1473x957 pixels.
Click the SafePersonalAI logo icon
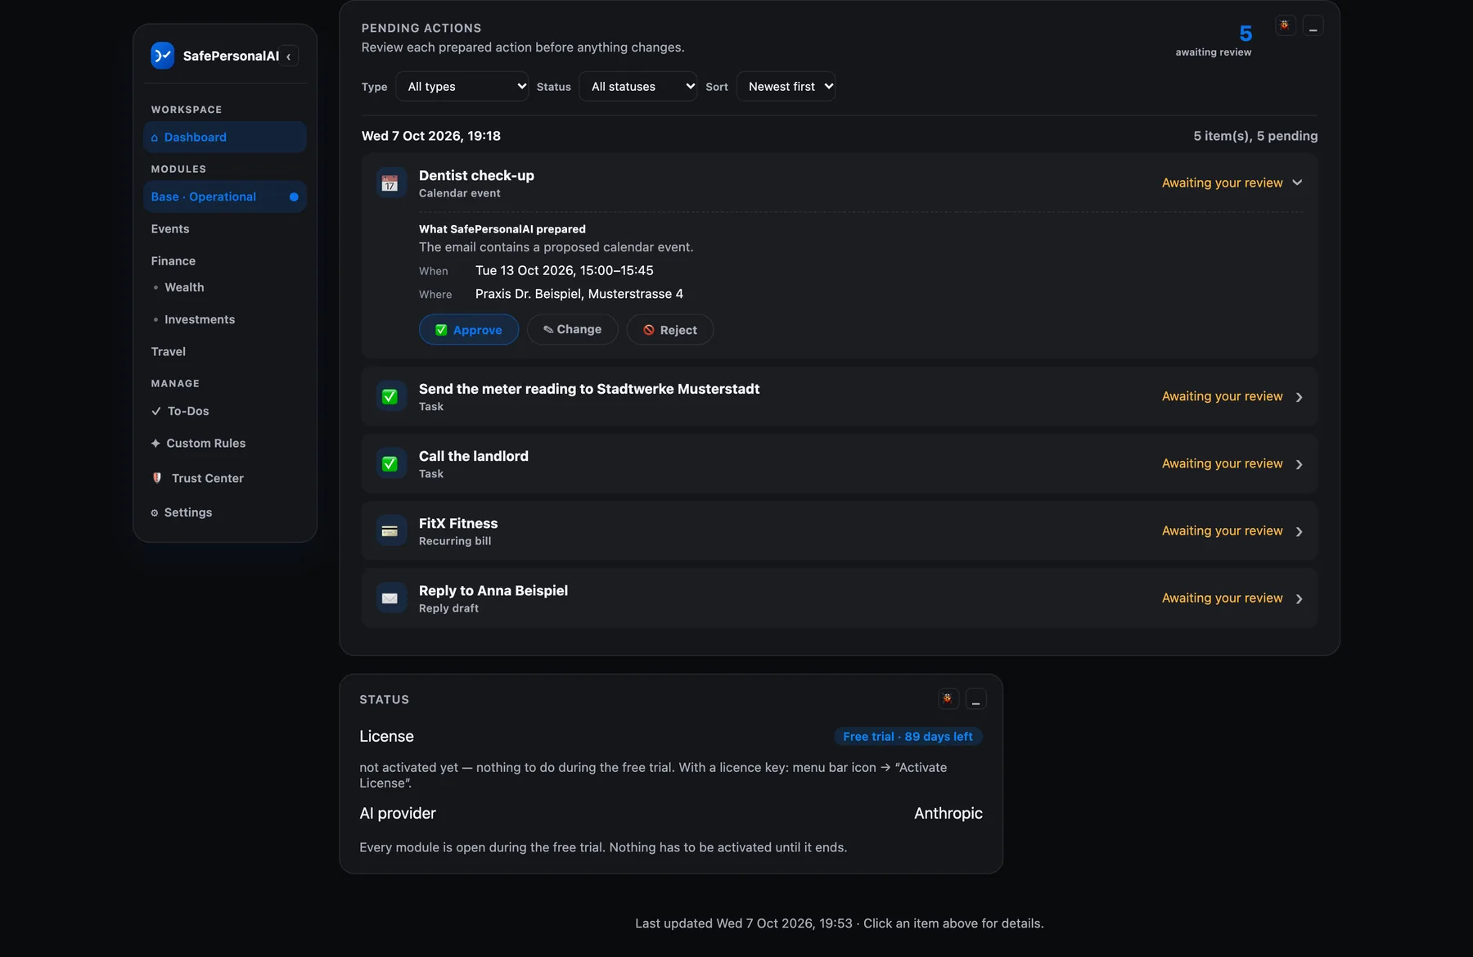point(163,56)
